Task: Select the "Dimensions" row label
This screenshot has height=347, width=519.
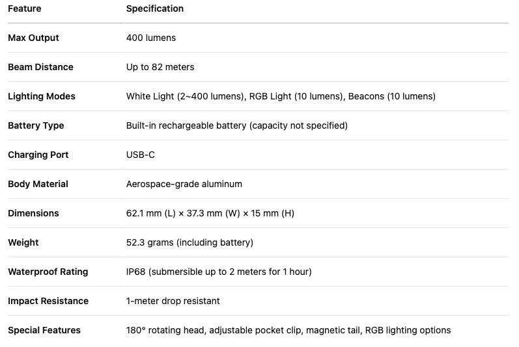Action: (33, 213)
